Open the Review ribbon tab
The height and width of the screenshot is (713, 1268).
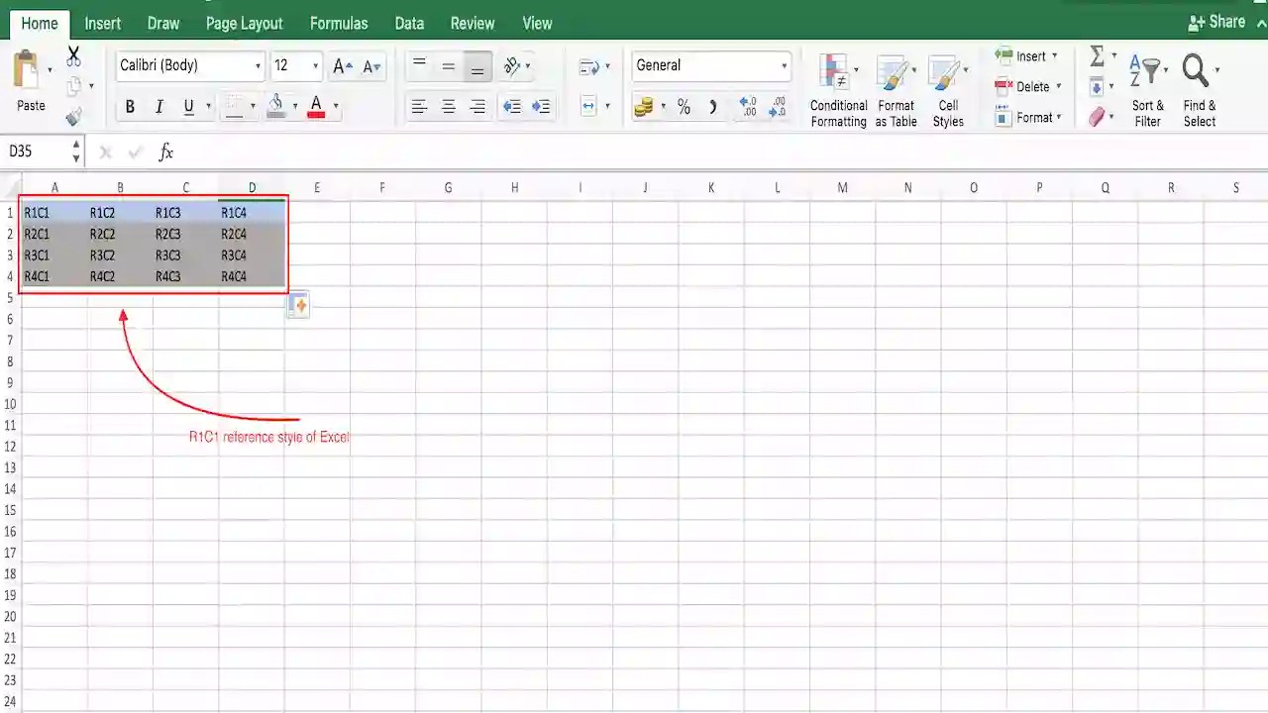tap(472, 23)
